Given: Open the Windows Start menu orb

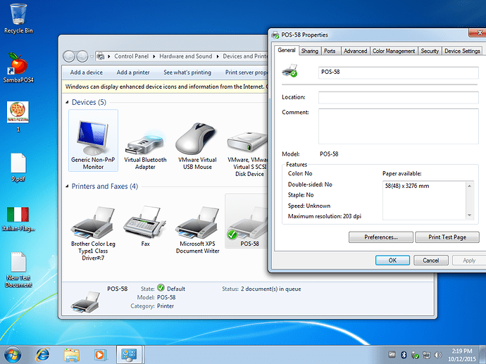Looking at the screenshot, I should point(13,355).
